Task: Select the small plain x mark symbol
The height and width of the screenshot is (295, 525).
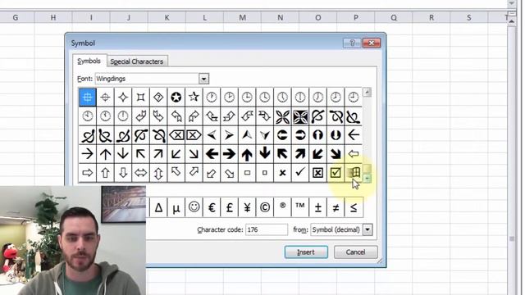Action: (282, 173)
